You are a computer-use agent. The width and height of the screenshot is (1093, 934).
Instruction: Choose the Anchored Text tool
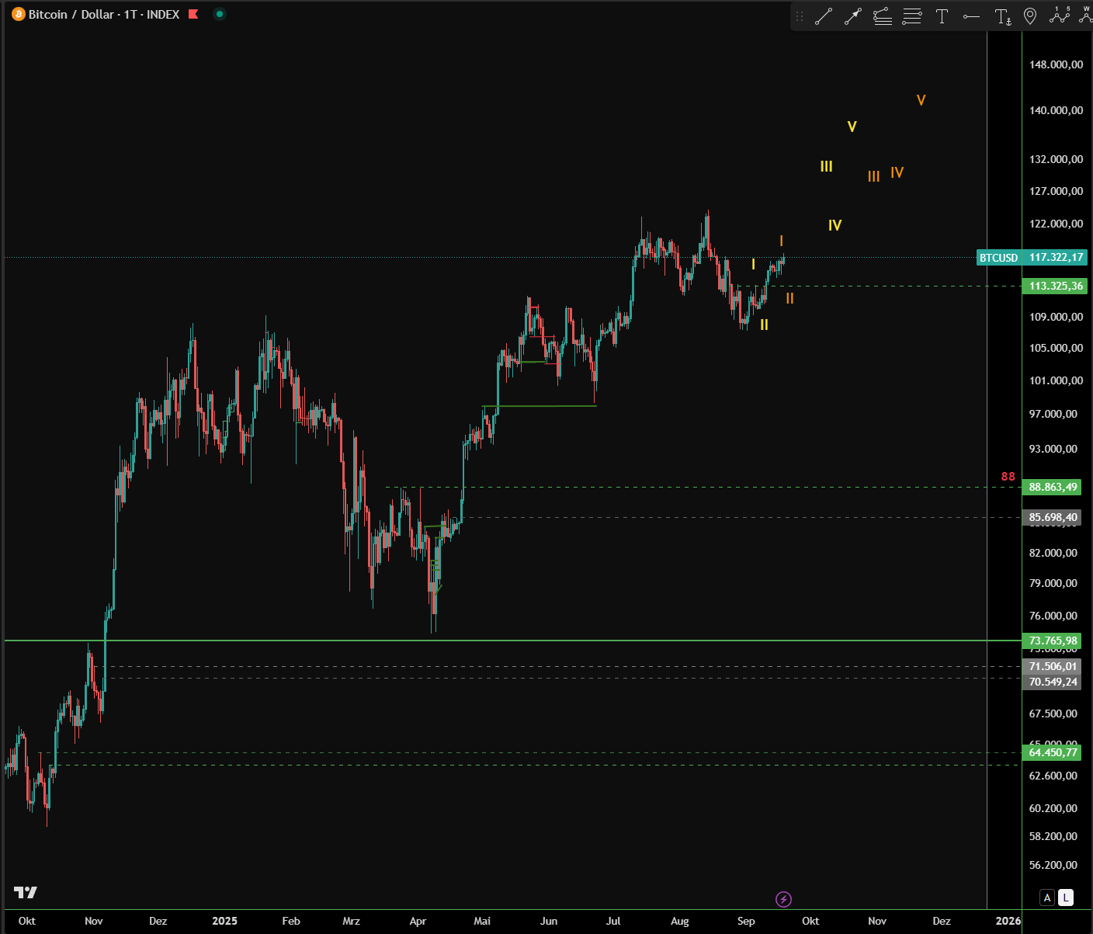click(1002, 16)
